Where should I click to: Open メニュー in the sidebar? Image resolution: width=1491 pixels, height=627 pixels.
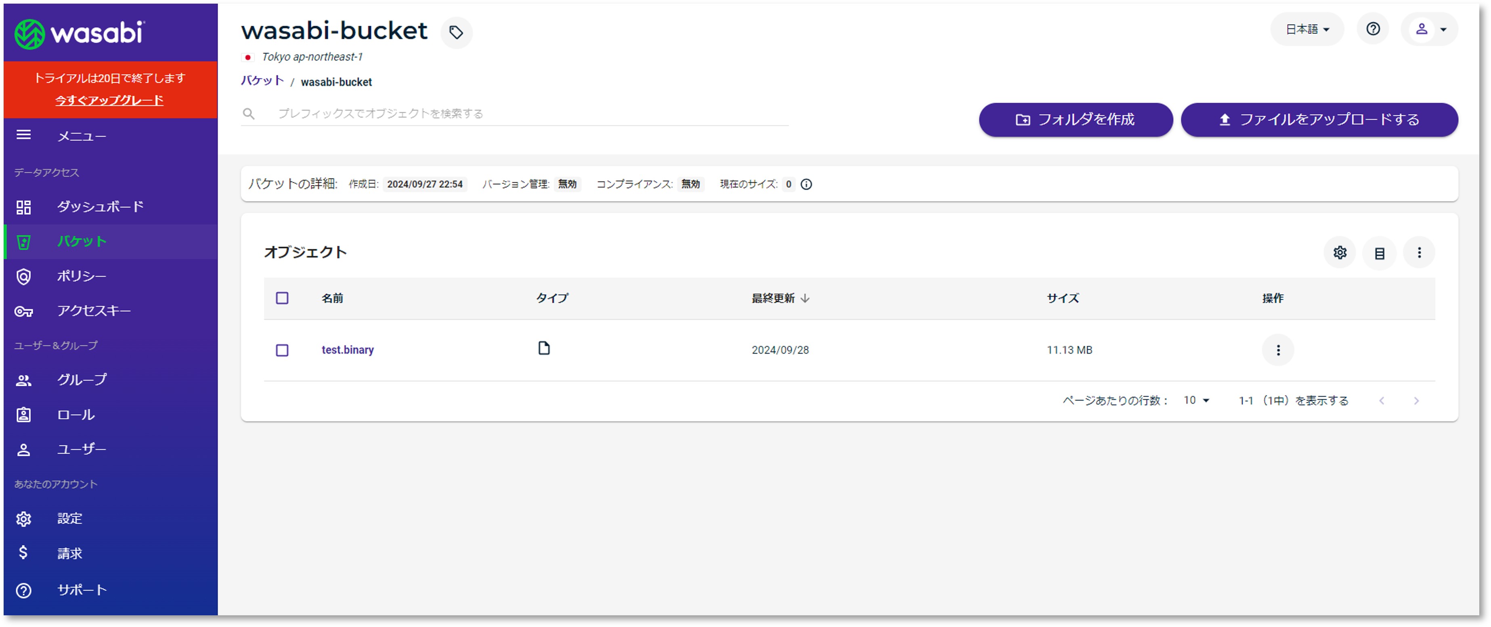(82, 136)
